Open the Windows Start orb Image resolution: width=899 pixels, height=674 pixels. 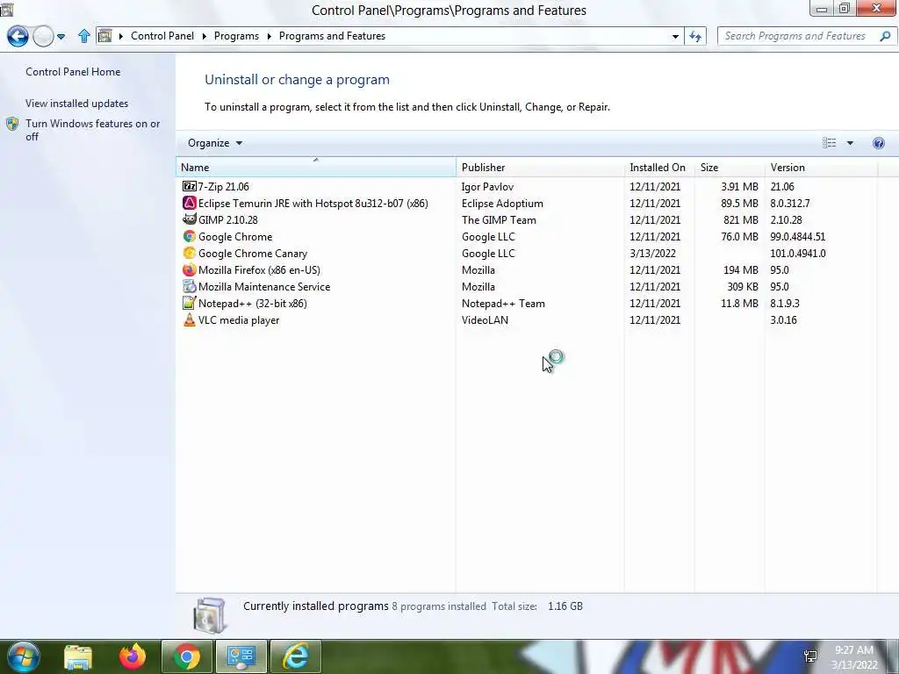(x=24, y=656)
